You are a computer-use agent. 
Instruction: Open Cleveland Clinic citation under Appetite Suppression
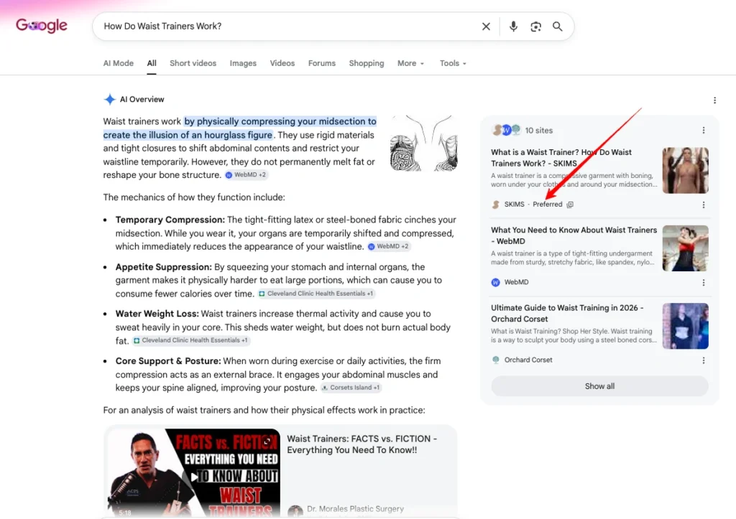tap(316, 294)
